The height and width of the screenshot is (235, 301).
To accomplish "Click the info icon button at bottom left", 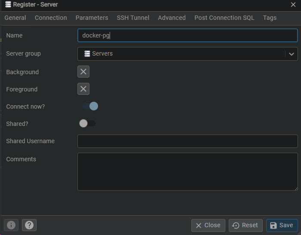I will 11,225.
